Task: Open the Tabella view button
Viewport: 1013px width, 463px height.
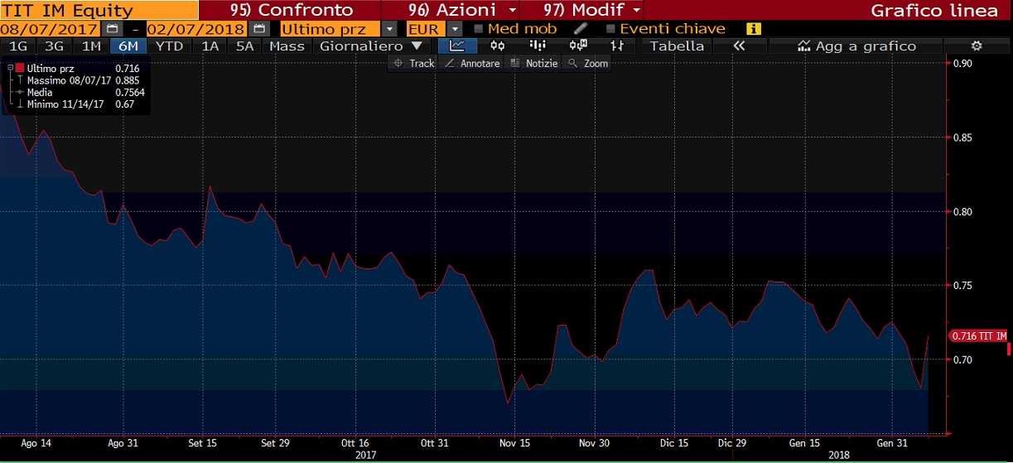Action: pos(676,46)
